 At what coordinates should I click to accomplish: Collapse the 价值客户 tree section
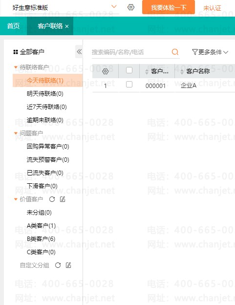coord(16,199)
